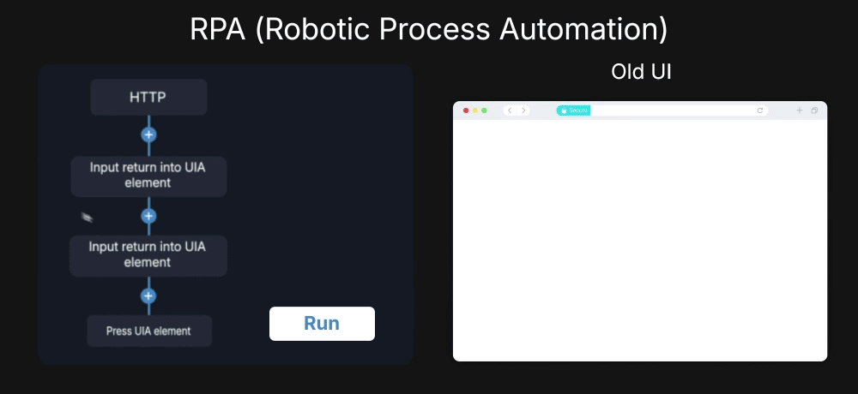This screenshot has height=394, width=858.
Task: Click the tab overview icon in the browser
Action: click(814, 110)
